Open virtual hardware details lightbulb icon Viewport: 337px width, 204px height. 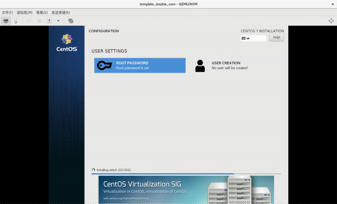click(16, 21)
